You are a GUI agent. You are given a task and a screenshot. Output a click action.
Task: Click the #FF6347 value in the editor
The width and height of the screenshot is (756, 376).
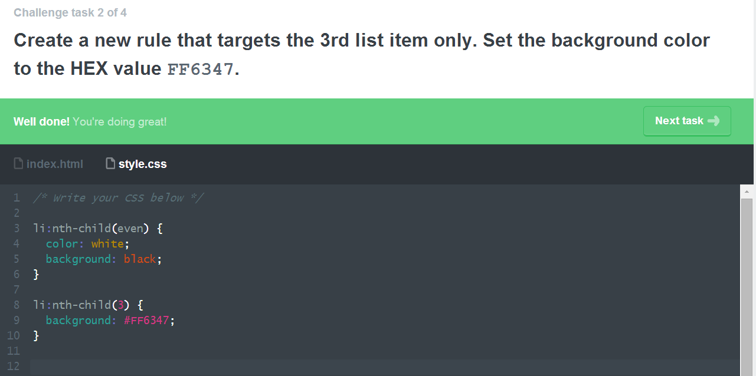pyautogui.click(x=146, y=320)
